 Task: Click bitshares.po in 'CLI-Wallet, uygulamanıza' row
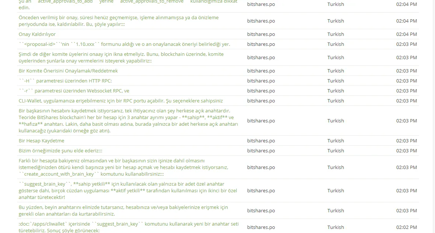click(261, 101)
